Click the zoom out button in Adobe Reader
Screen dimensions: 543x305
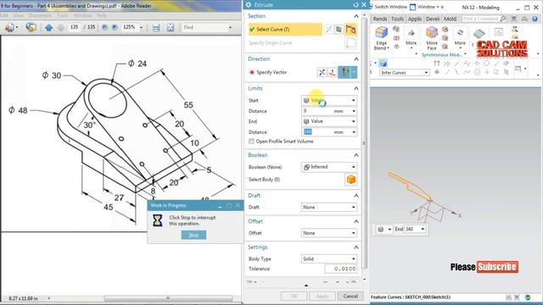pyautogui.click(x=104, y=27)
